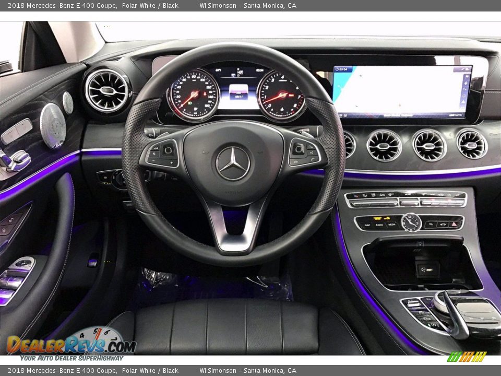Click "WI Simonson - Santa Monica, CA" in top caption
501x376 pixels.
point(248,5)
